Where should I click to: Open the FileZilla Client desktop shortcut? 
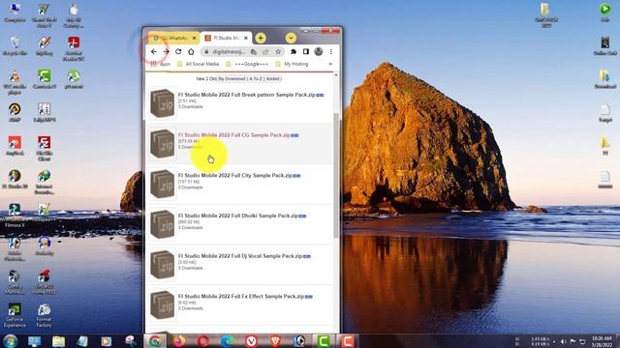coord(44,148)
